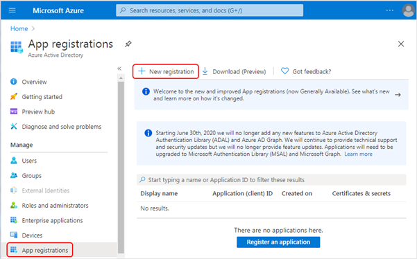Open Getting started
The height and width of the screenshot is (259, 417).
(42, 97)
